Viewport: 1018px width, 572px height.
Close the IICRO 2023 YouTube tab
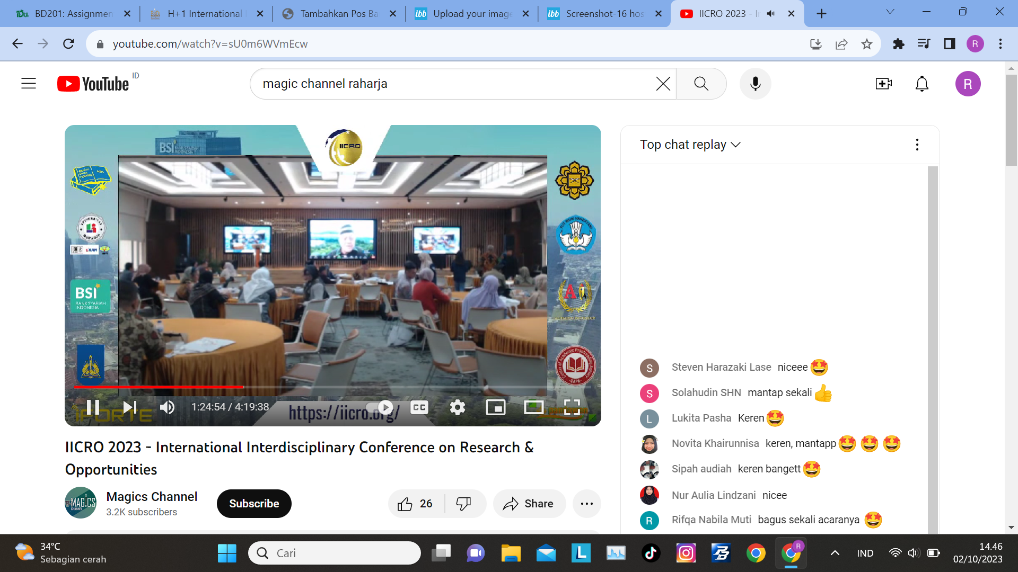tap(791, 14)
